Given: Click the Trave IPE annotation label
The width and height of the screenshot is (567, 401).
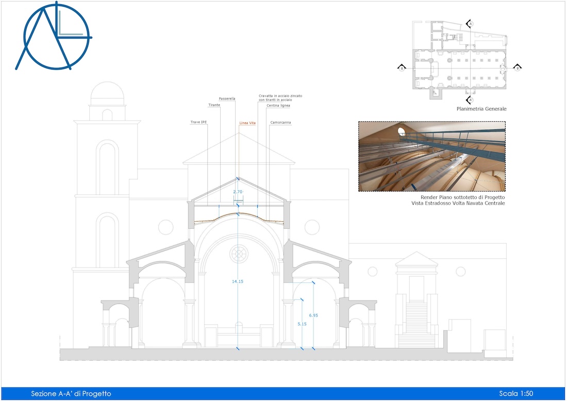Looking at the screenshot, I should 198,123.
